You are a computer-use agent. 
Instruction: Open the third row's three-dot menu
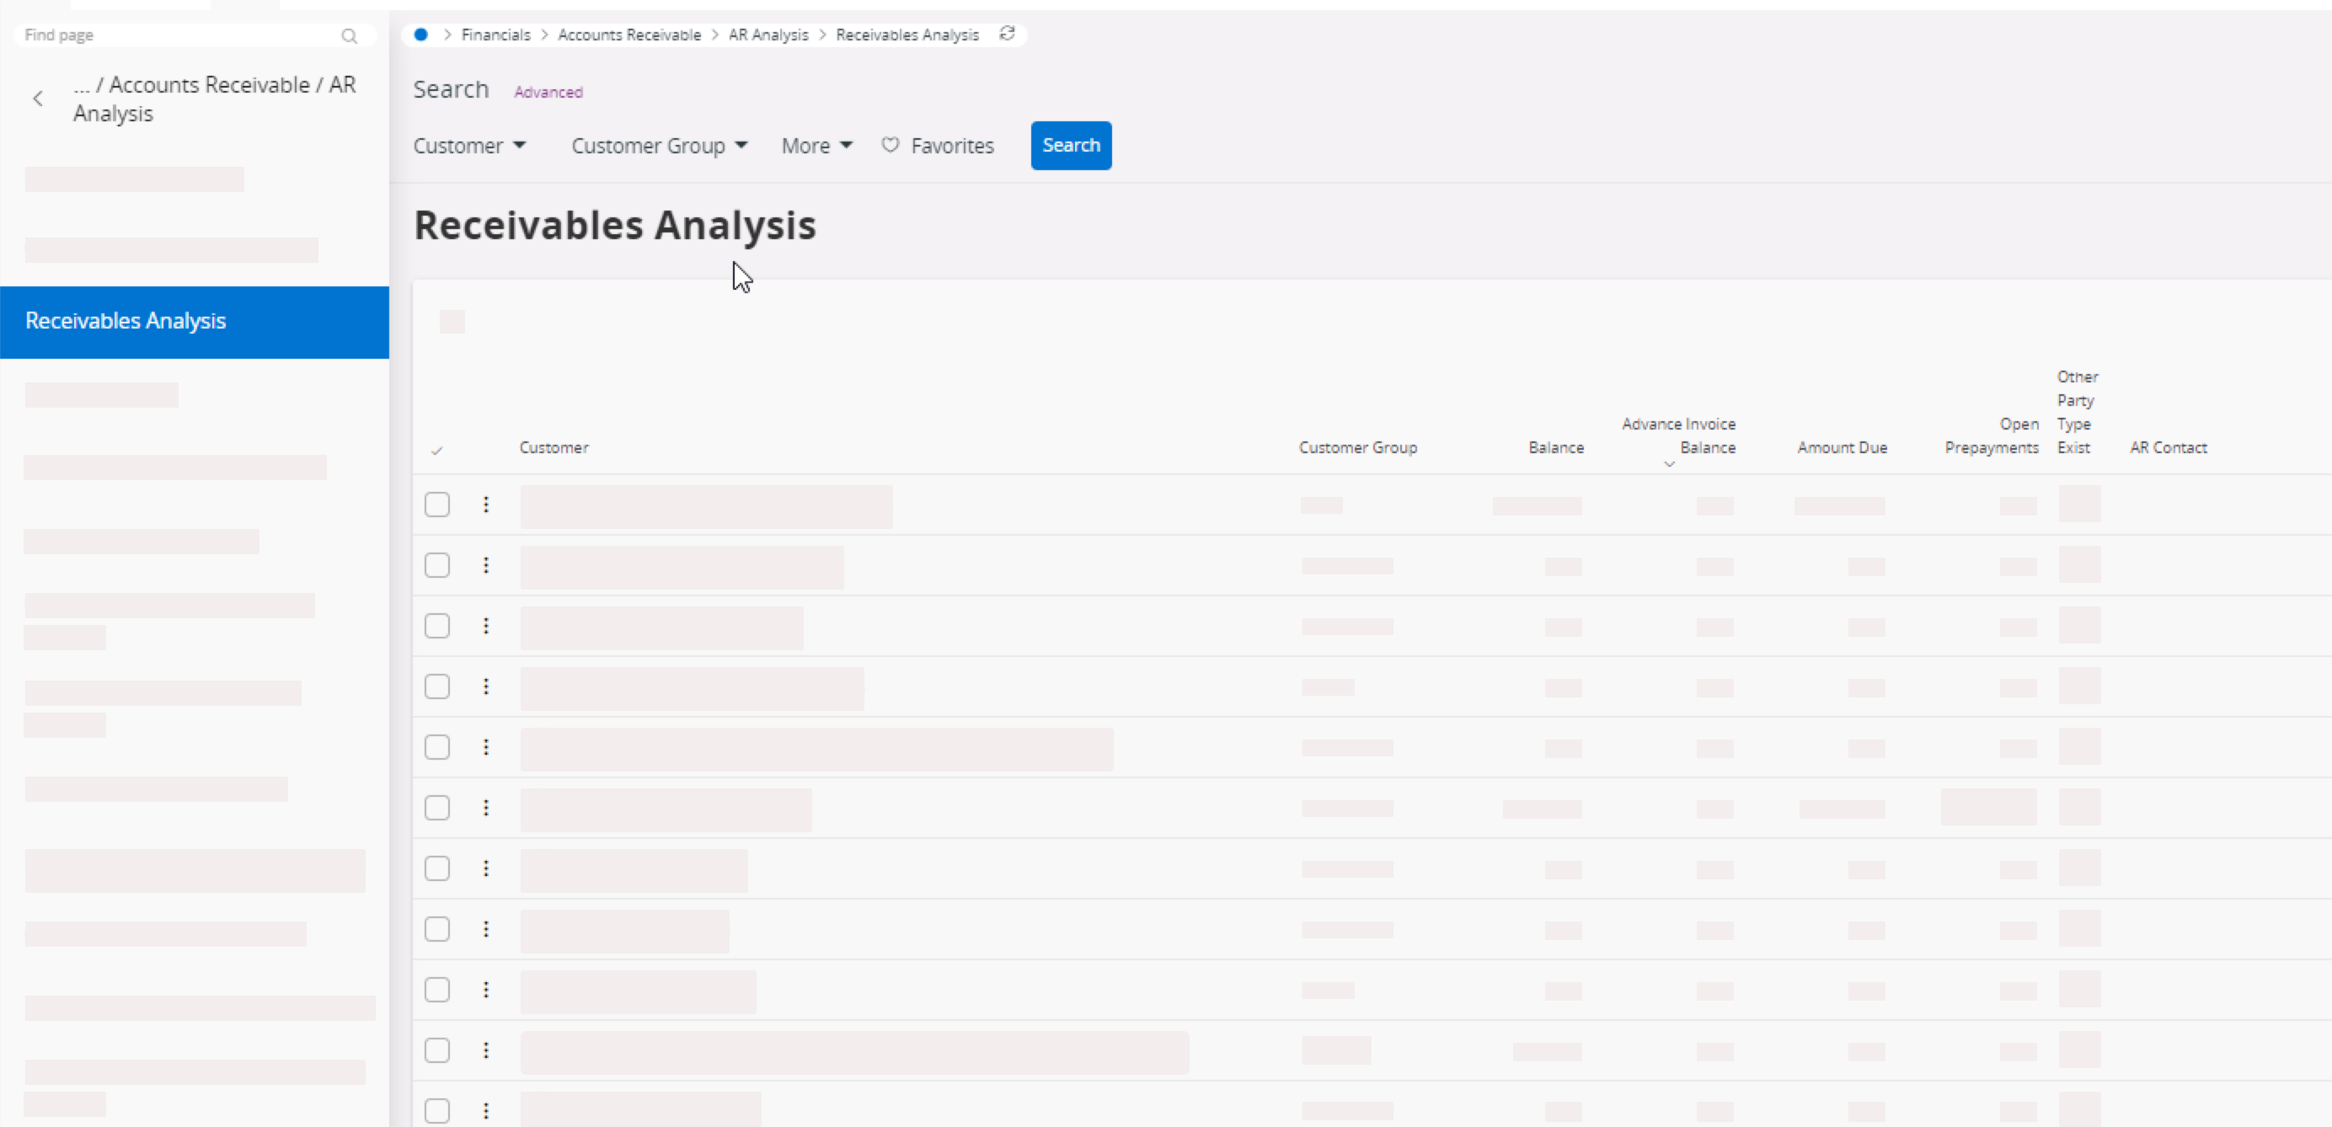tap(486, 626)
